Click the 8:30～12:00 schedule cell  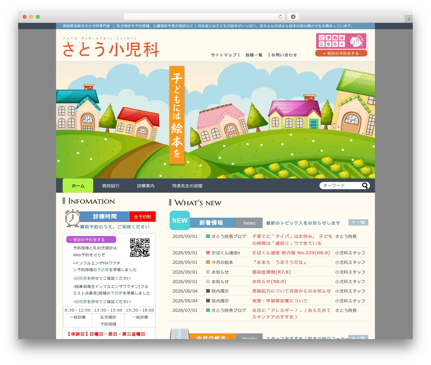(x=77, y=310)
